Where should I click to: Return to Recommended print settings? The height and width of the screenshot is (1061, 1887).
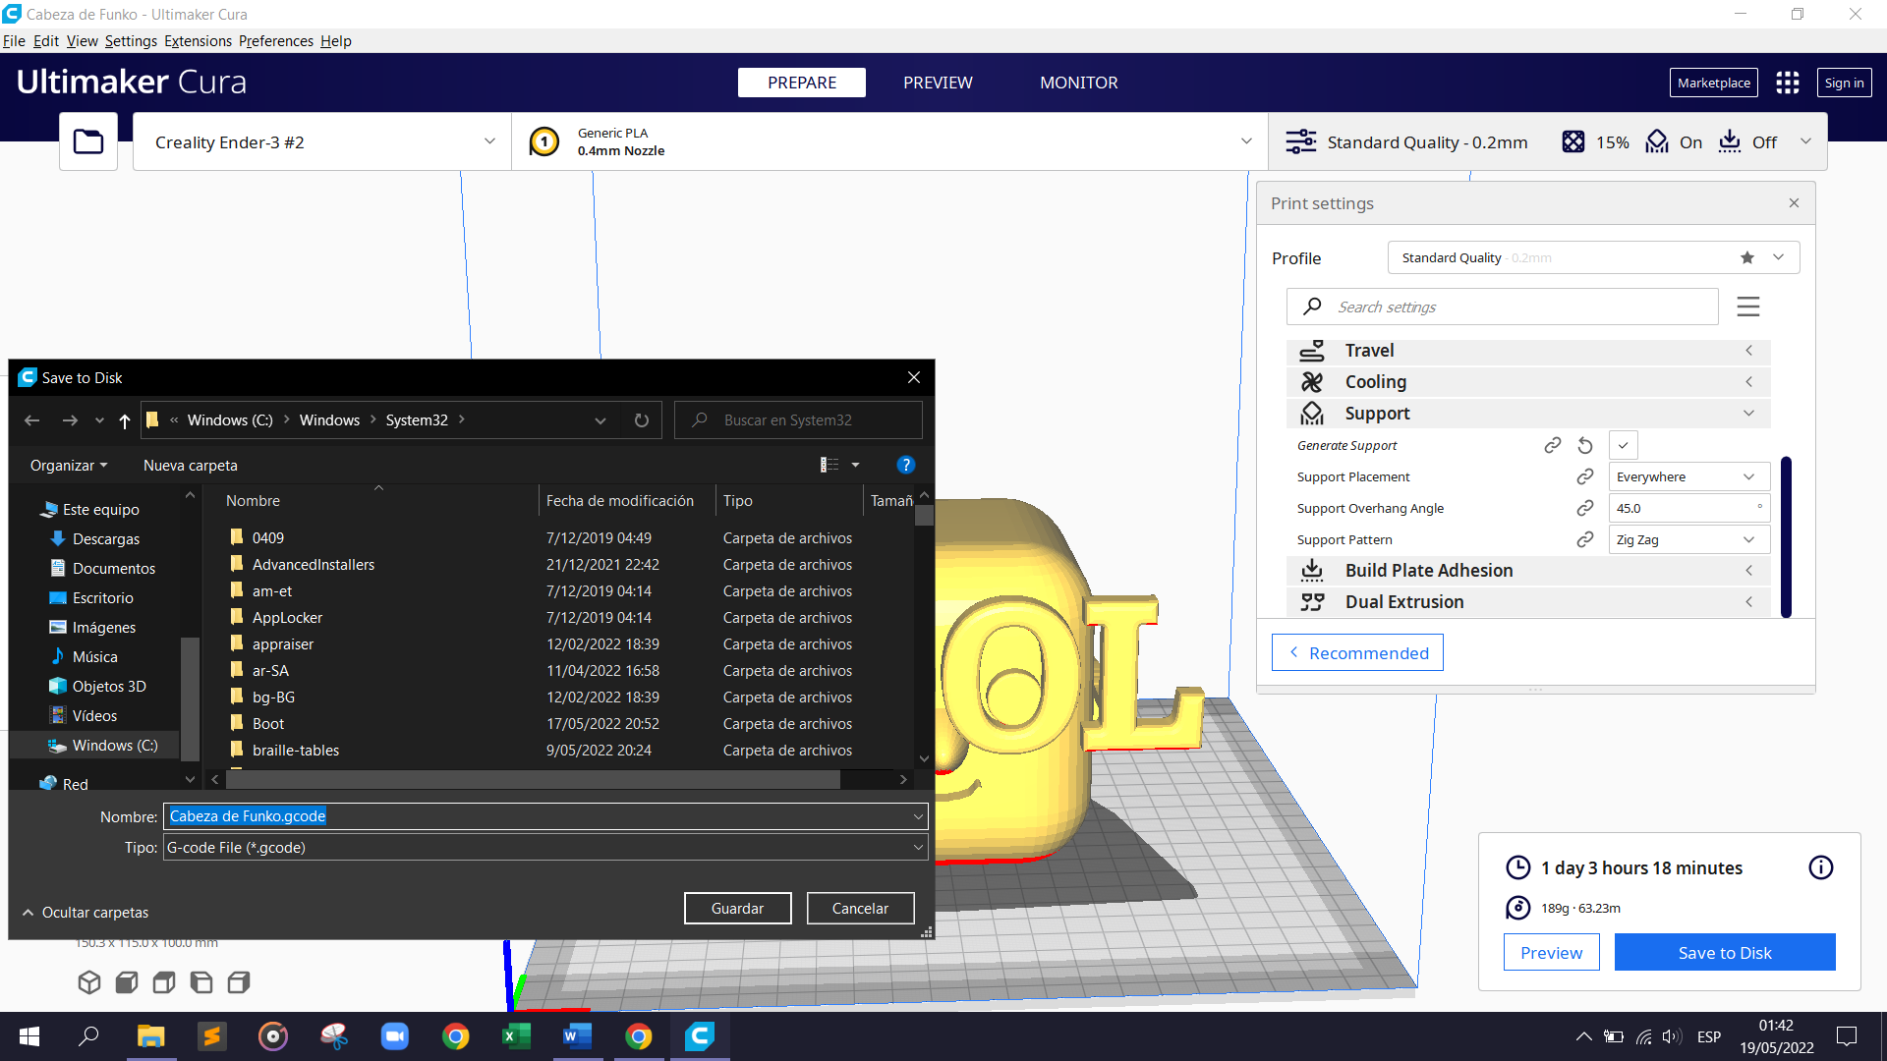point(1357,652)
